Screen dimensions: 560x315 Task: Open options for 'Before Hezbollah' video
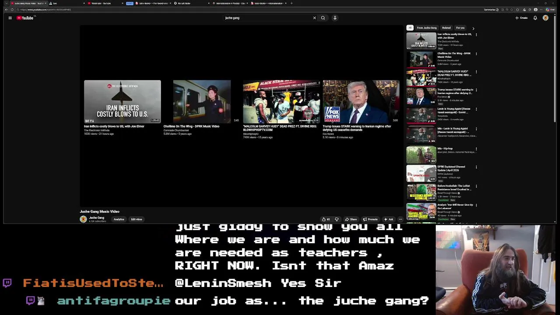(476, 186)
